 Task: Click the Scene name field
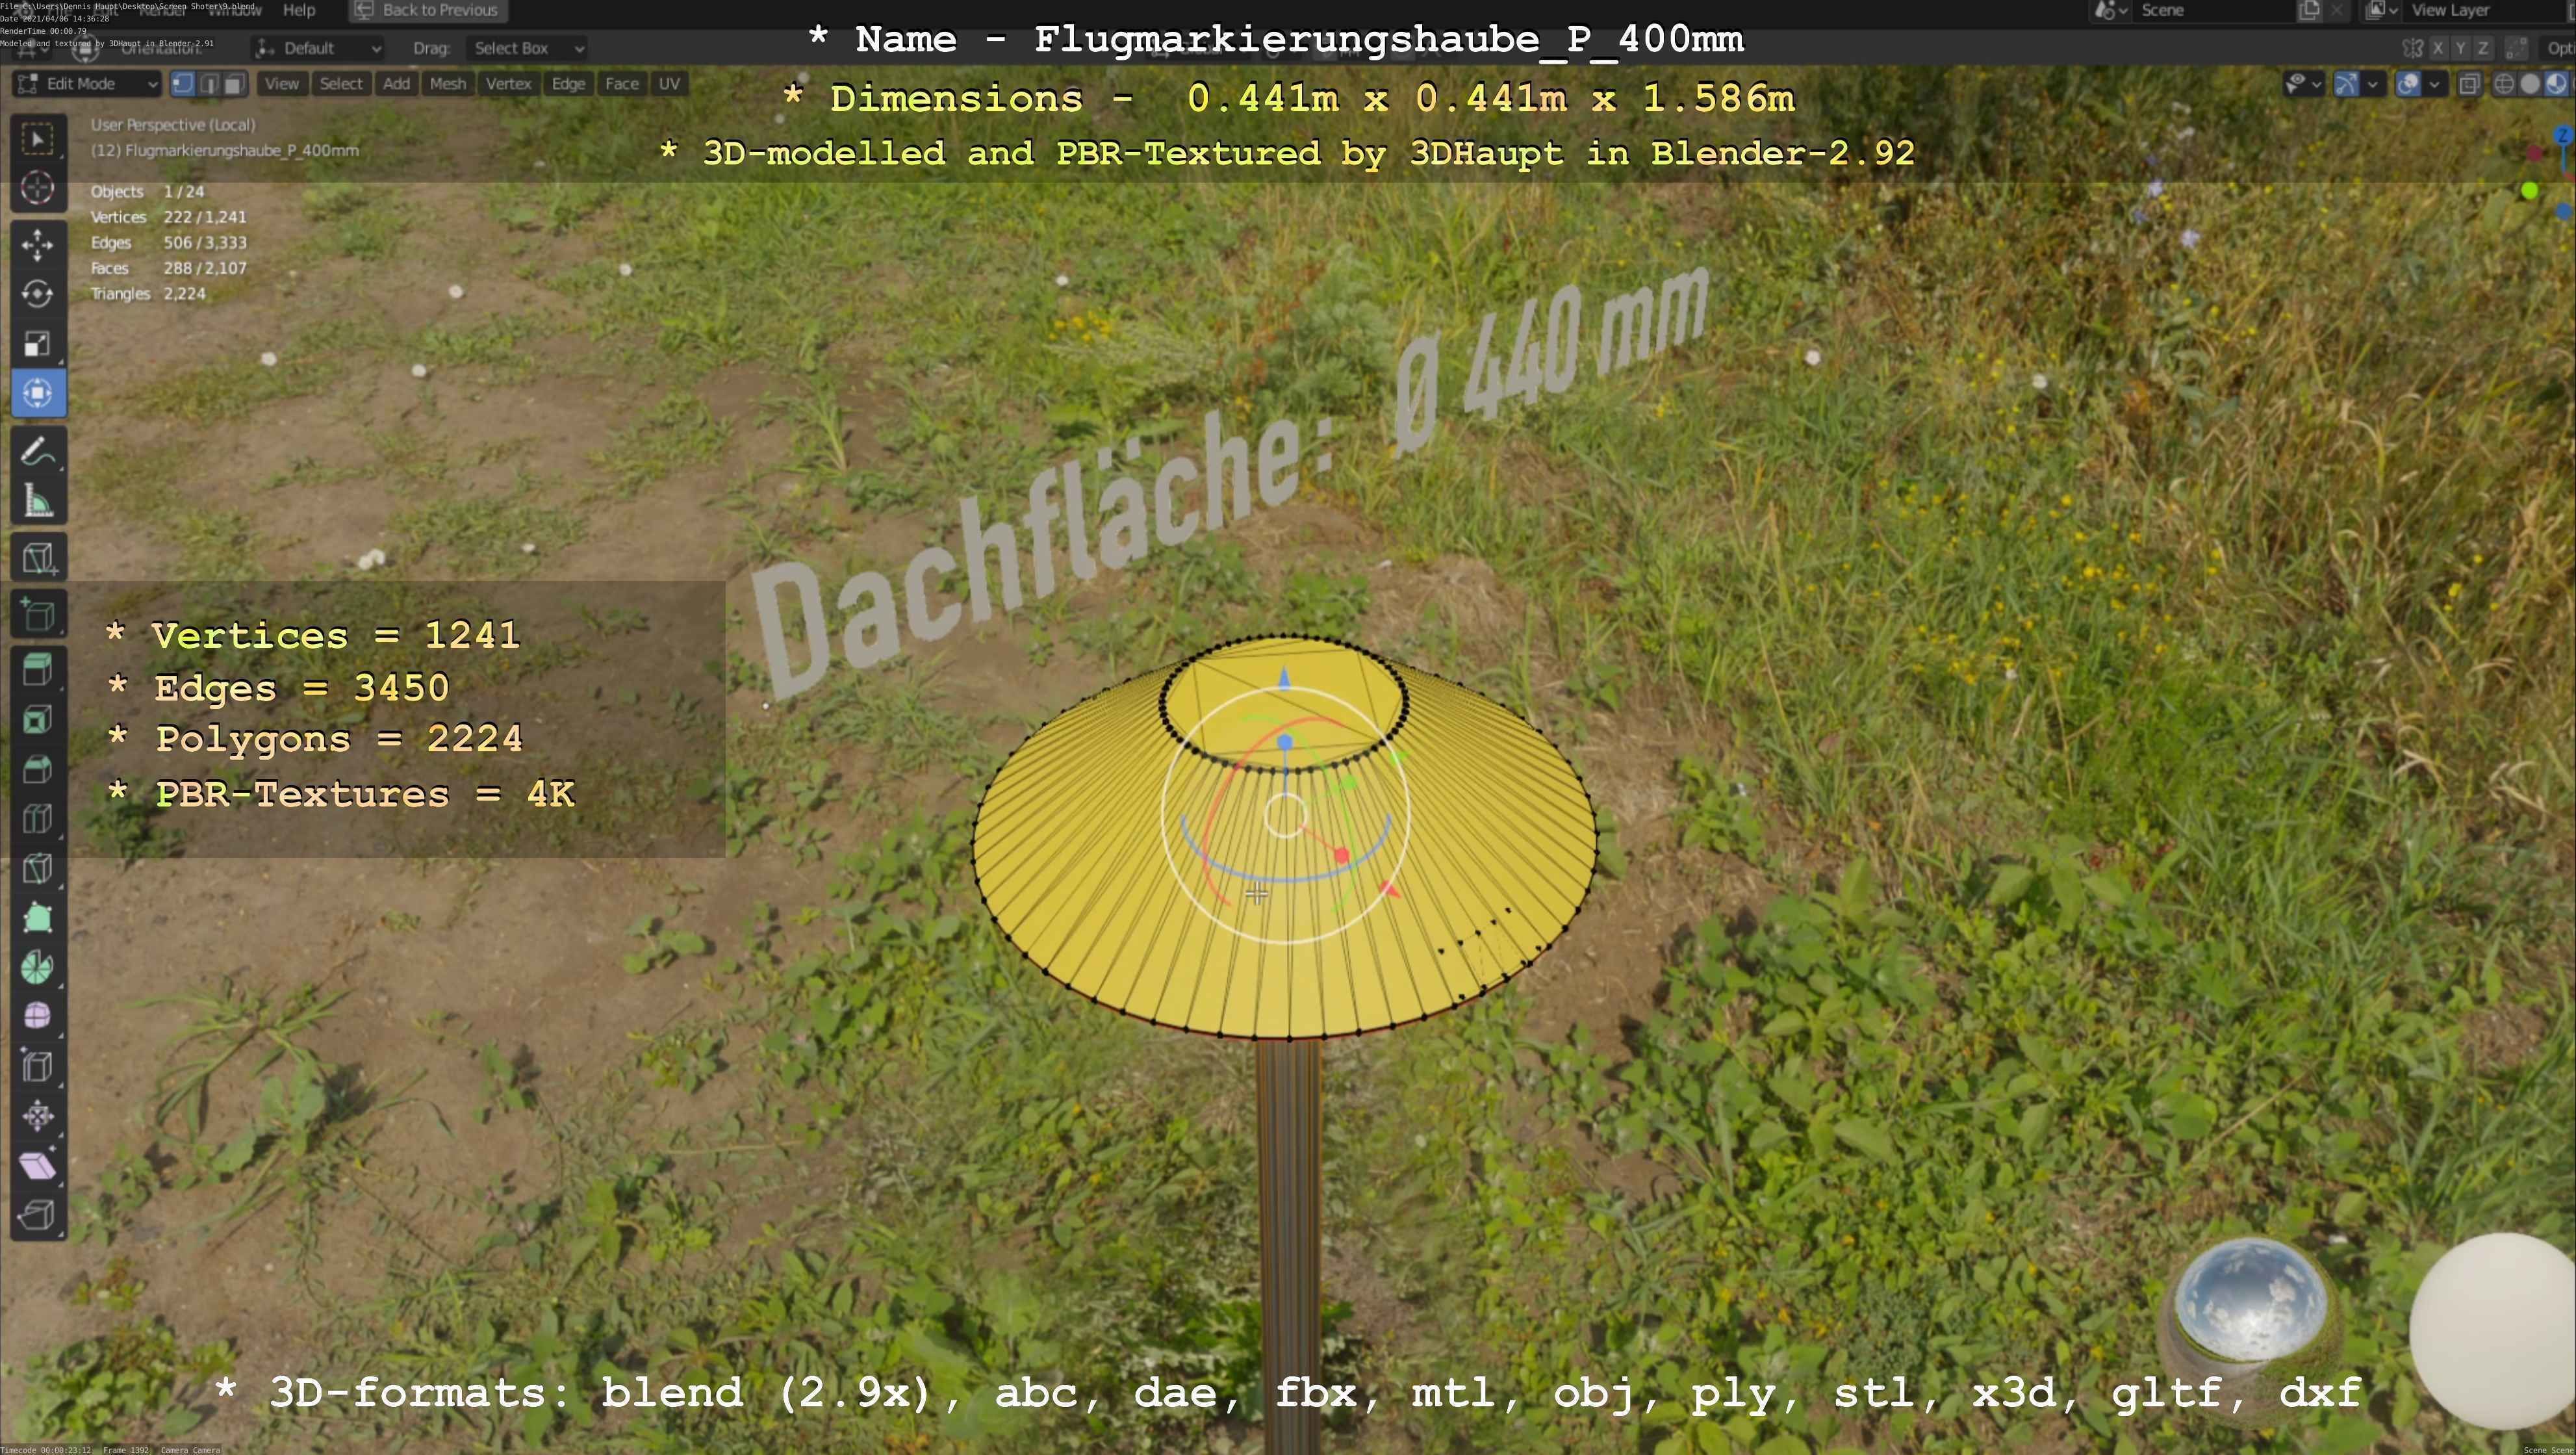2214,10
